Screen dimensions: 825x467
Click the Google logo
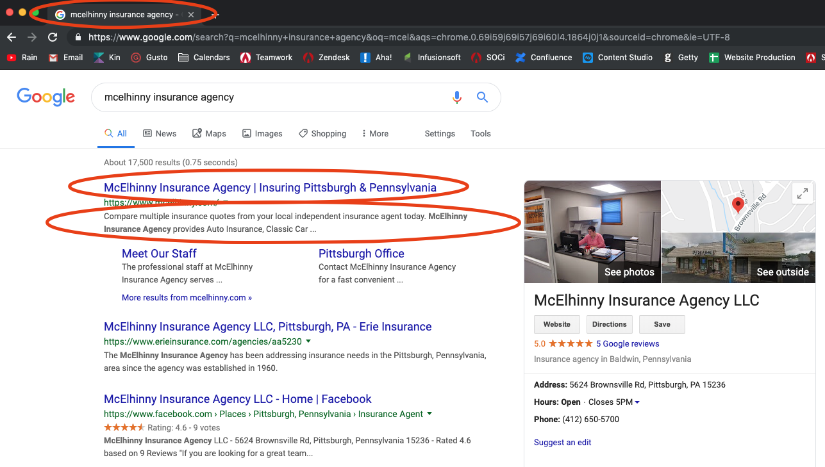pyautogui.click(x=46, y=97)
